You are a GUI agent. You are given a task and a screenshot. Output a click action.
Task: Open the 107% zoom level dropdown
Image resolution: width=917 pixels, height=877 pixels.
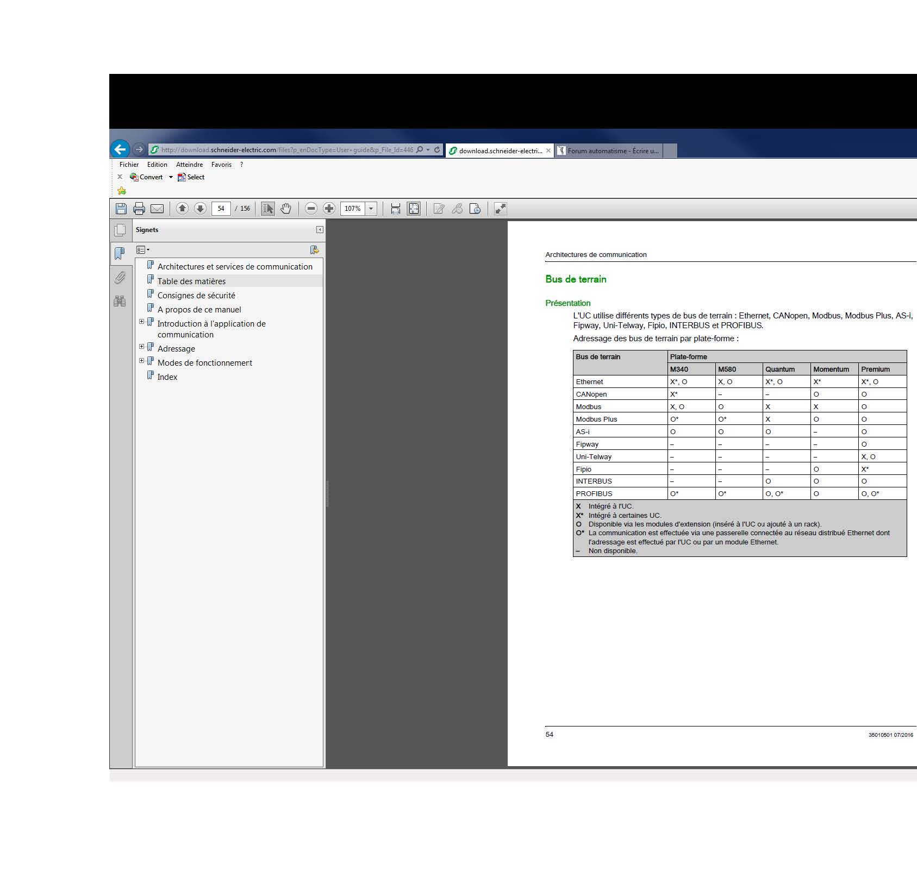pyautogui.click(x=371, y=209)
